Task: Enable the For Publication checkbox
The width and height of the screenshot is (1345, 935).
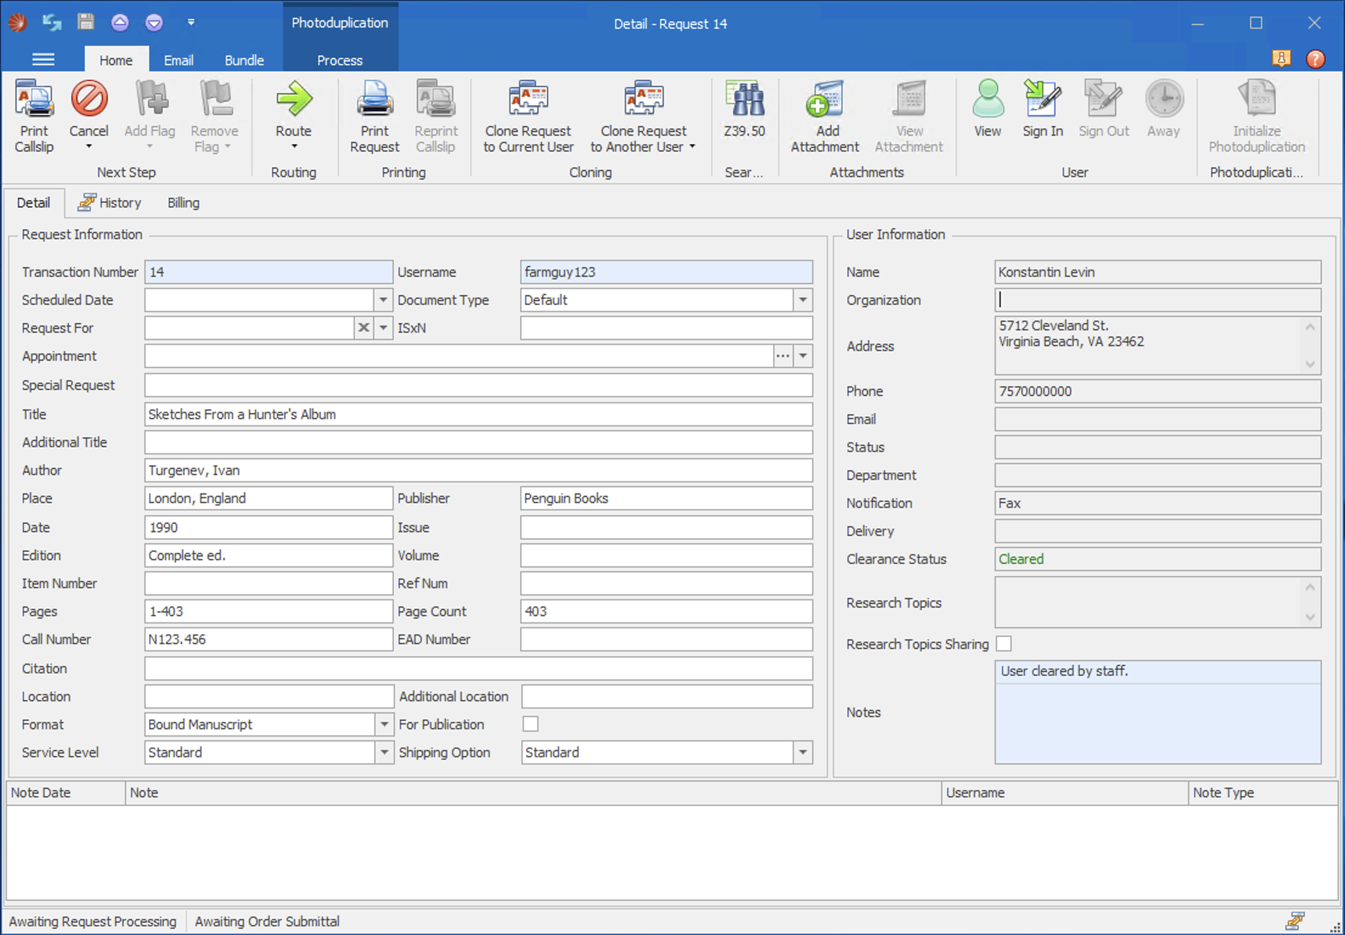Action: click(x=530, y=724)
